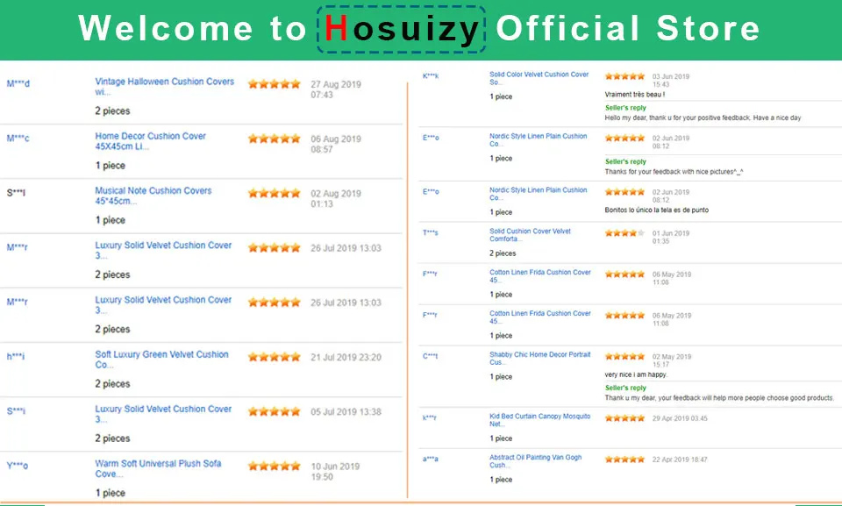Click the date '06 Aug 2019 08:57'
The image size is (842, 506).
(336, 144)
